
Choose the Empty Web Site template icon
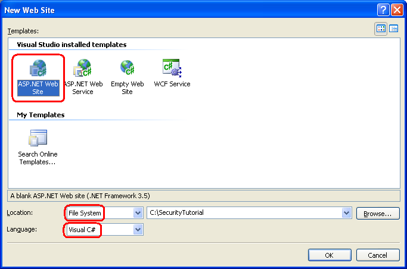tap(127, 67)
